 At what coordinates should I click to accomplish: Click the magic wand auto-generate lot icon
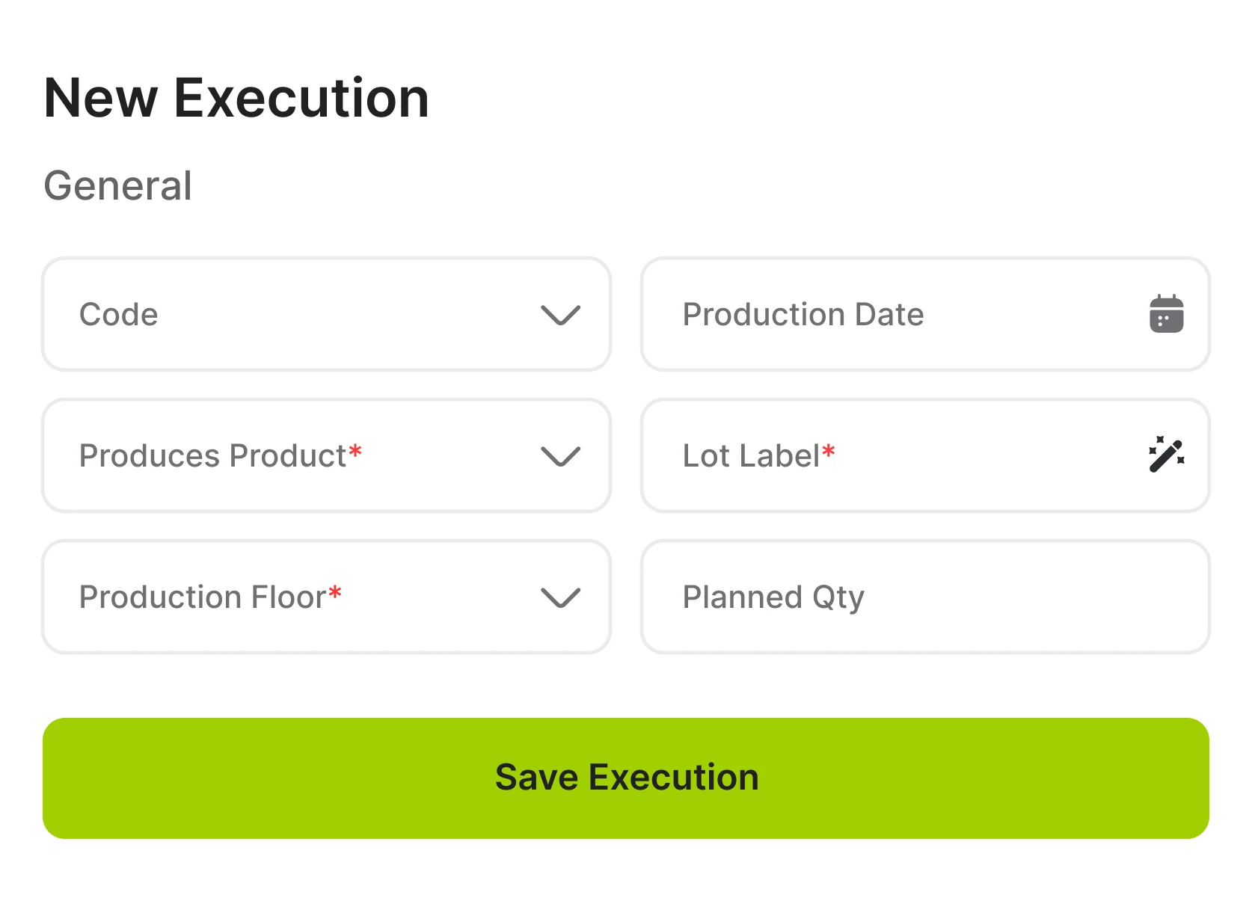pos(1166,455)
